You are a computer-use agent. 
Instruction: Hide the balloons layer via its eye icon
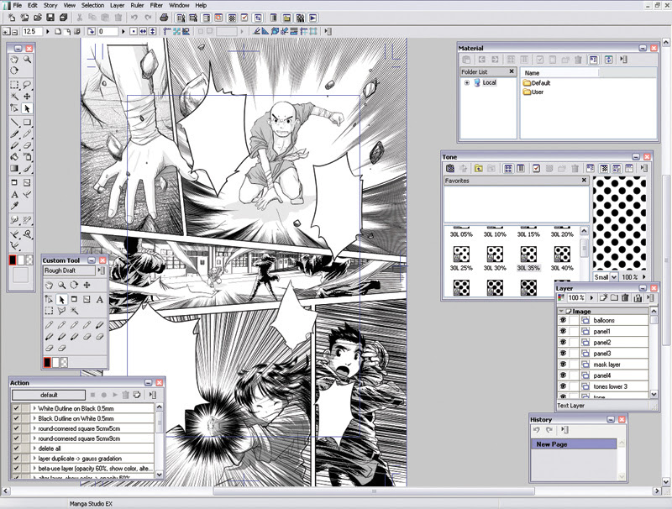click(x=563, y=321)
